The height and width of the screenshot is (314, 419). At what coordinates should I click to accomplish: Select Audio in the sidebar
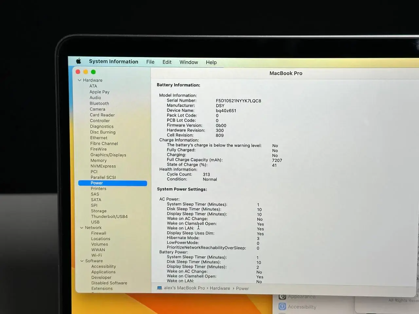(95, 97)
